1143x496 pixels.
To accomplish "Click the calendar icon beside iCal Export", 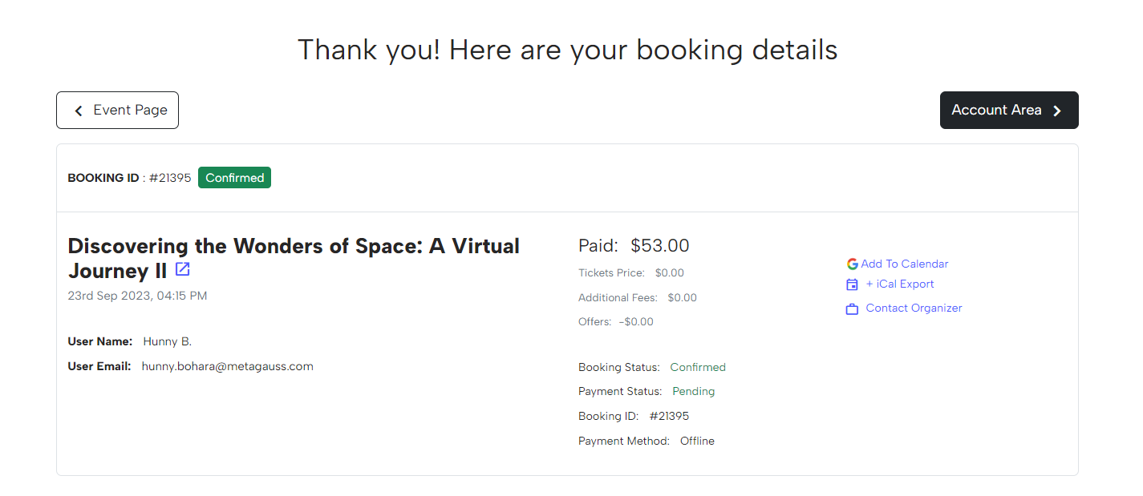I will click(852, 284).
